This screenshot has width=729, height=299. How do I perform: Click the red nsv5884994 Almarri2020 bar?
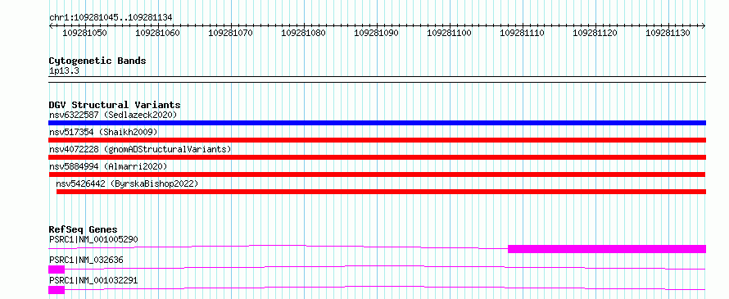[377, 174]
